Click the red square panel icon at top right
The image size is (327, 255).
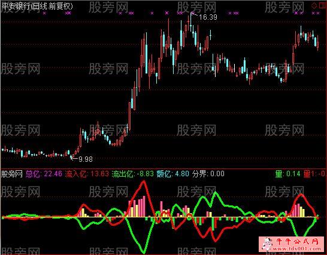(x=322, y=5)
